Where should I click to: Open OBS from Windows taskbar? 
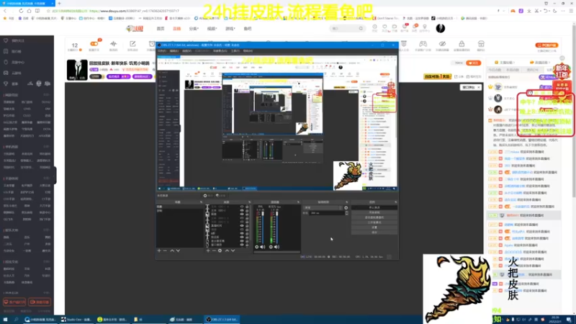(222, 319)
